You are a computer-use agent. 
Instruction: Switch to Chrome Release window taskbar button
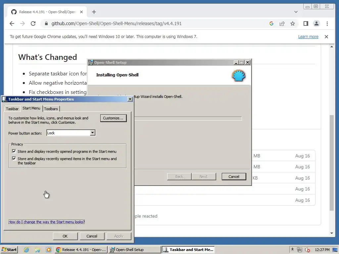click(81, 250)
